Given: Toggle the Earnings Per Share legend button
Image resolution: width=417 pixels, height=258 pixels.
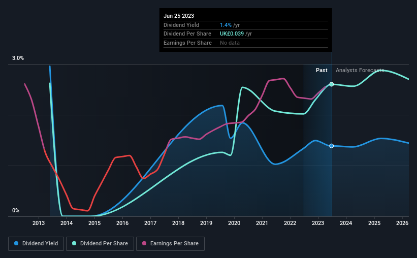Looking at the screenshot, I should point(170,244).
